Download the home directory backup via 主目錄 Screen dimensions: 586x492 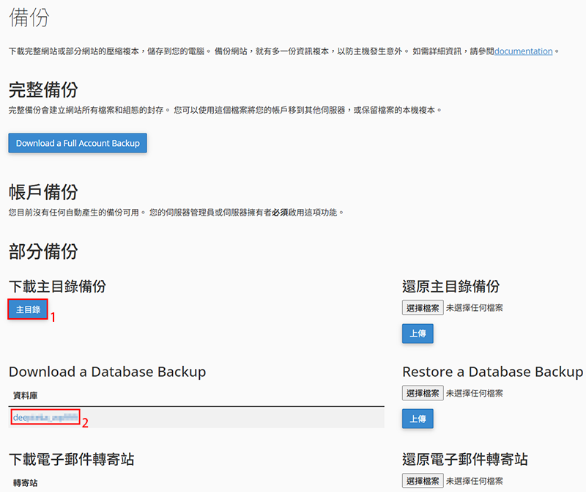coord(29,310)
